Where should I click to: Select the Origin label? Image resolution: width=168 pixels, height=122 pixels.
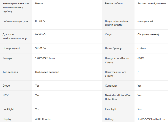tap(108, 34)
